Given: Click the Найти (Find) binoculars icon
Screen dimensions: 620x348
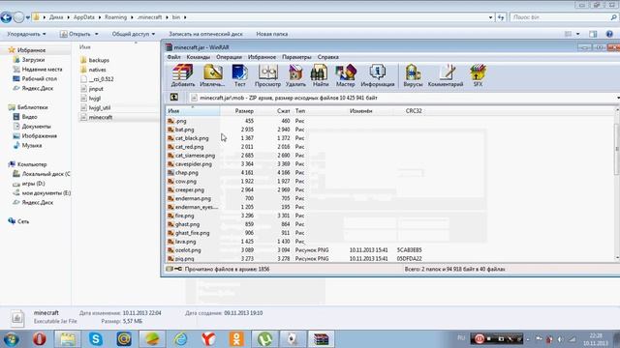Looking at the screenshot, I should [x=320, y=75].
